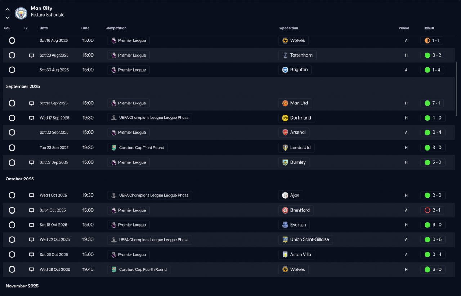Click the vertical scrollbar thumb
Viewport: 461px width, 296px height.
pyautogui.click(x=457, y=89)
